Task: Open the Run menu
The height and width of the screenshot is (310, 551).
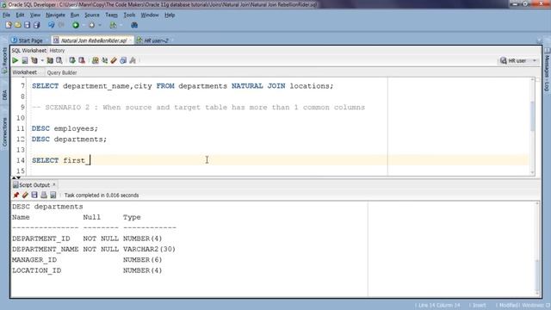Action: point(75,15)
